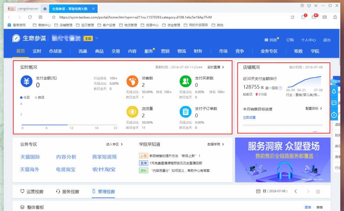Screen dimensions: 344x211
Task: Switch to 服务视窗 tab
Action: [x=67, y=191]
